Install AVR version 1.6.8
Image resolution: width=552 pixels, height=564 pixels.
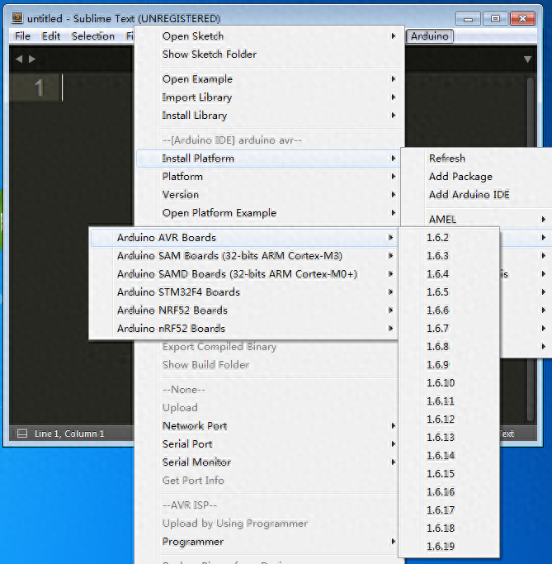coord(449,346)
